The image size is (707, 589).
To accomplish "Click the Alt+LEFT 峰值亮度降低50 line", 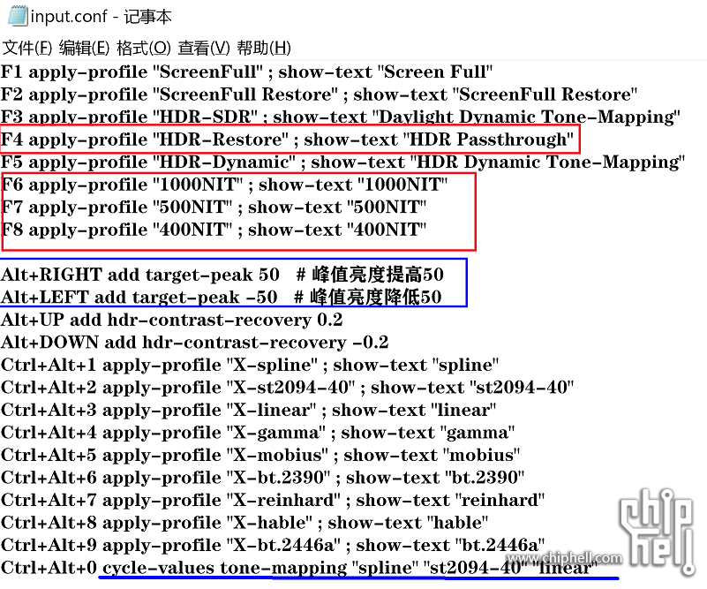I will pos(221,298).
